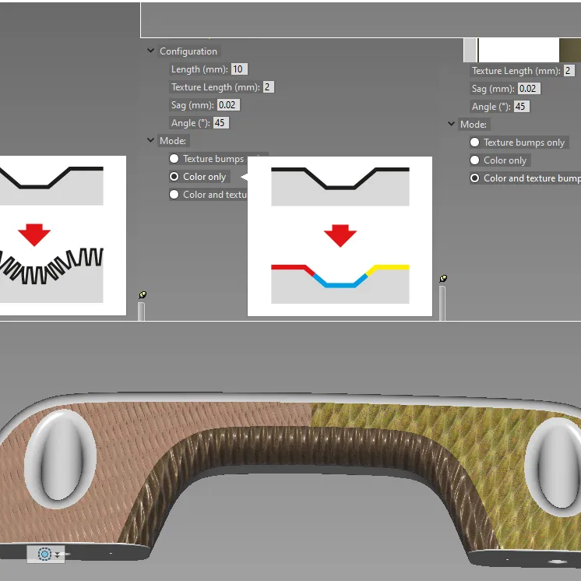The image size is (581, 581).
Task: Click the vertical slider below the right panel's light bulb
Action: [x=442, y=303]
